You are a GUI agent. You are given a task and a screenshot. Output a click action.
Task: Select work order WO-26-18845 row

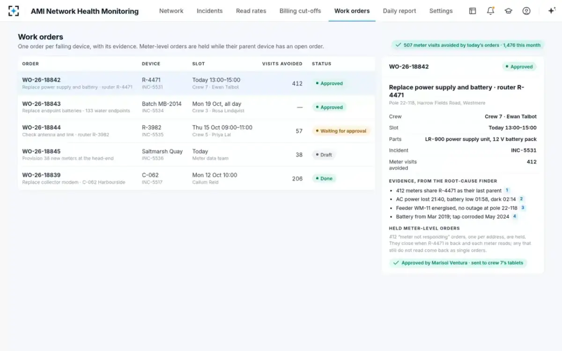pos(196,154)
